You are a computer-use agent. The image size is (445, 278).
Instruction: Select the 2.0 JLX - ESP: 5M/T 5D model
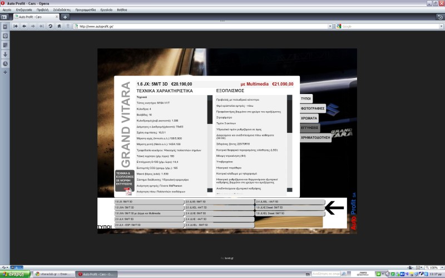(x=149, y=225)
